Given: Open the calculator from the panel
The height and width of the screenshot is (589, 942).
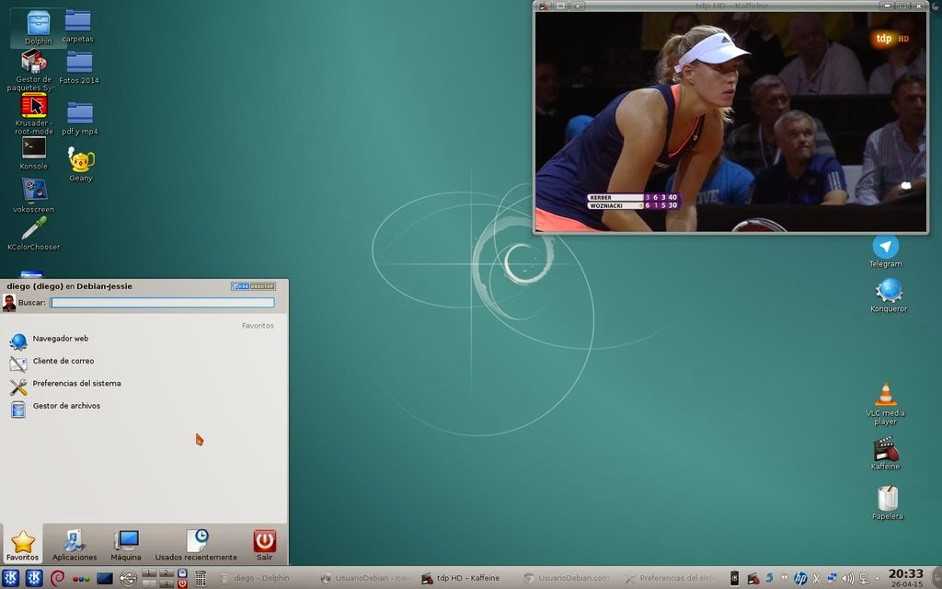Looking at the screenshot, I should click(x=201, y=578).
